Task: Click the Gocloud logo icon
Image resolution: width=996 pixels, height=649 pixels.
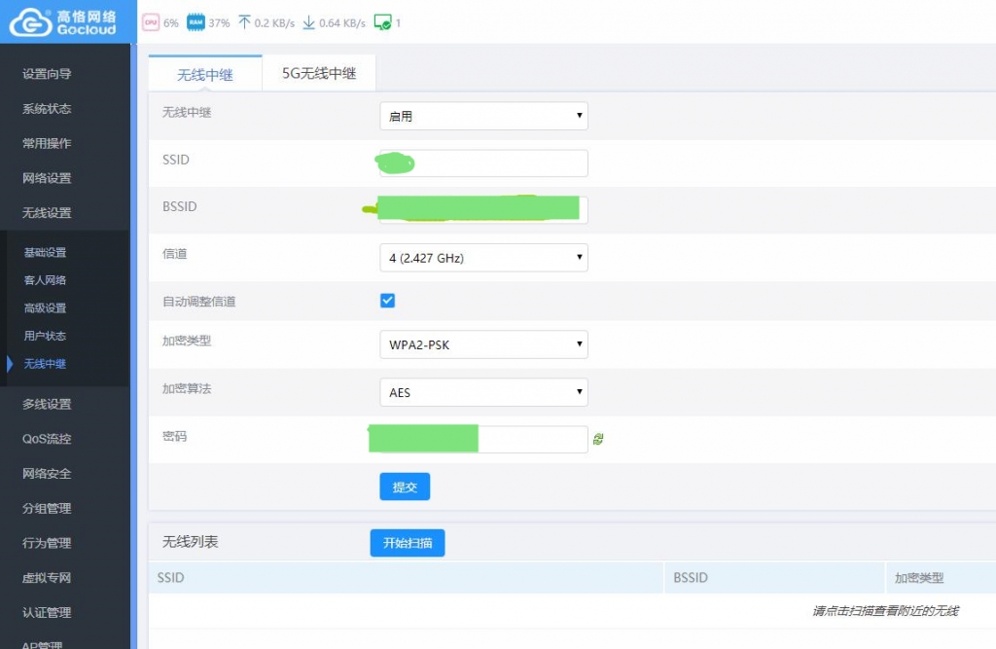Action: [x=30, y=22]
